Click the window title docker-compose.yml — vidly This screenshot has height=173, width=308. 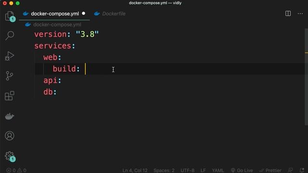coord(155,3)
